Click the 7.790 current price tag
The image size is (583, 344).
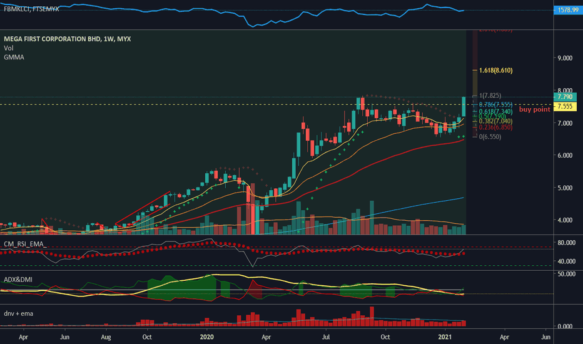pos(565,97)
